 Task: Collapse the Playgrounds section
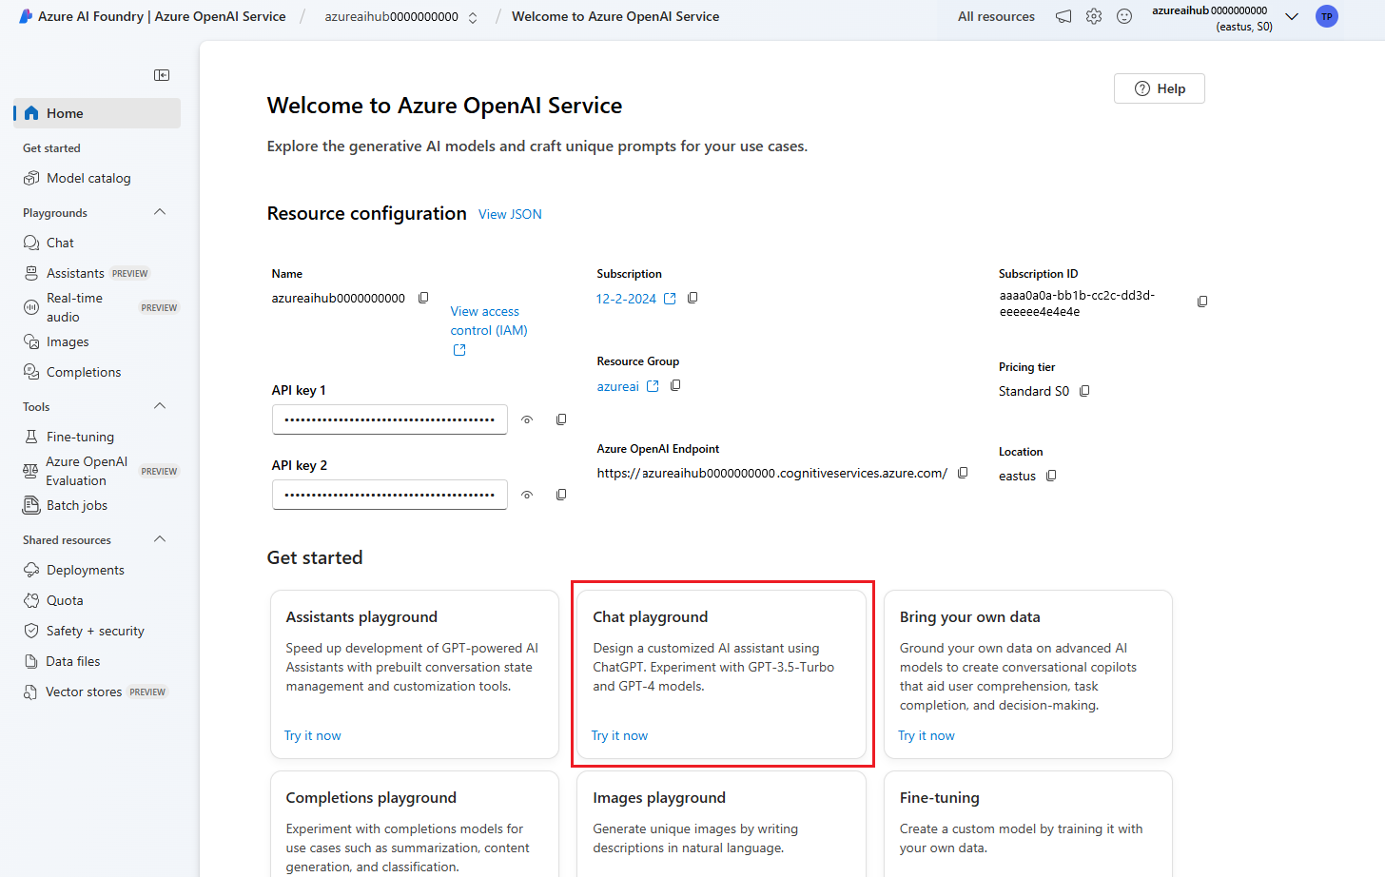(160, 211)
